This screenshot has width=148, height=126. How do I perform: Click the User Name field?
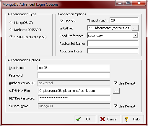[x=74, y=68]
